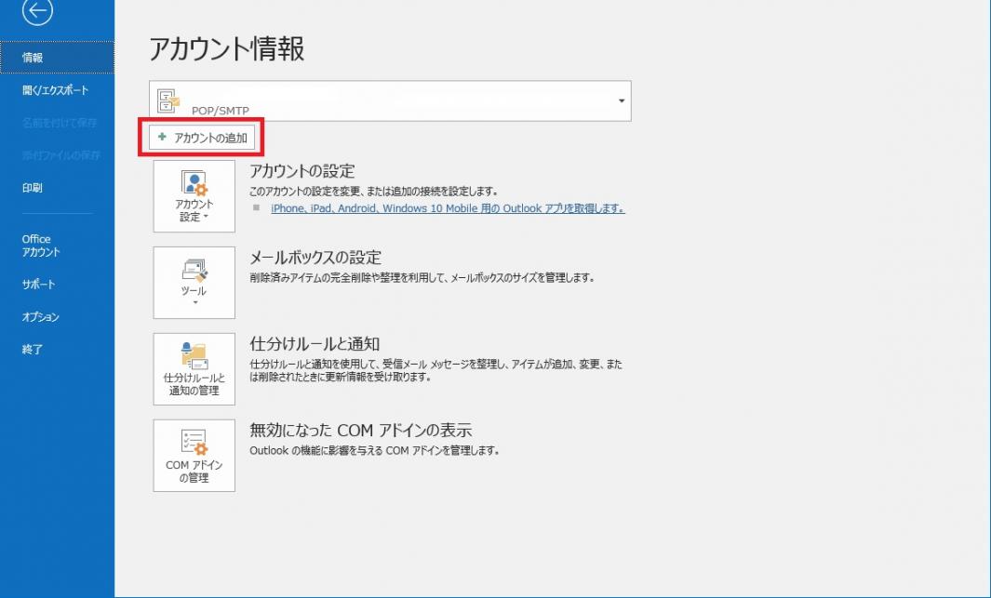Click the COM アドインの管理 icon
This screenshot has height=598, width=991.
pyautogui.click(x=194, y=456)
